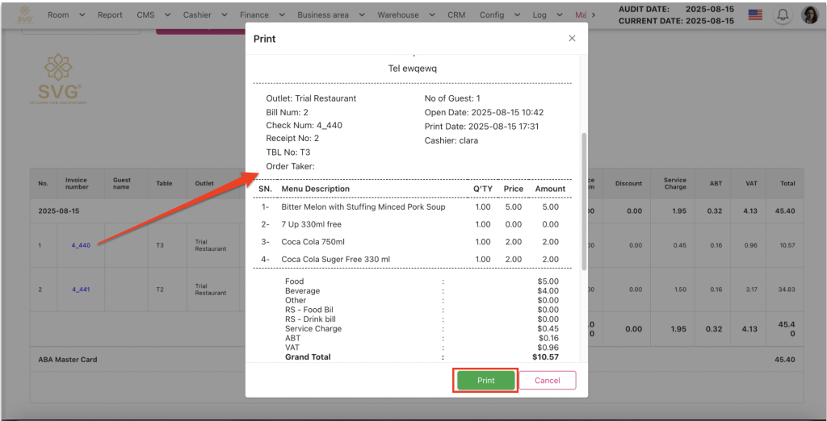Open the user profile avatar

[x=809, y=15]
